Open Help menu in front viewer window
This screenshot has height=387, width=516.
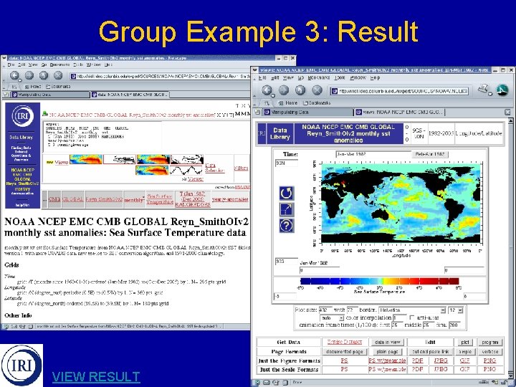pos(375,78)
